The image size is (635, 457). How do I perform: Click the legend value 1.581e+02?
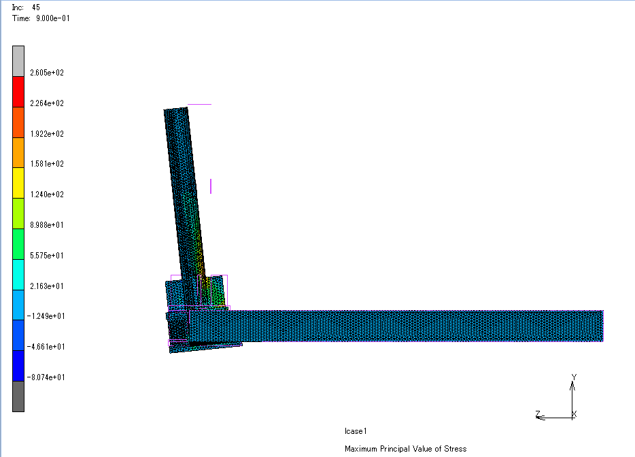(47, 164)
